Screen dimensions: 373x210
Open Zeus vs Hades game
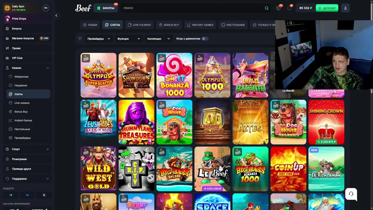tap(98, 122)
